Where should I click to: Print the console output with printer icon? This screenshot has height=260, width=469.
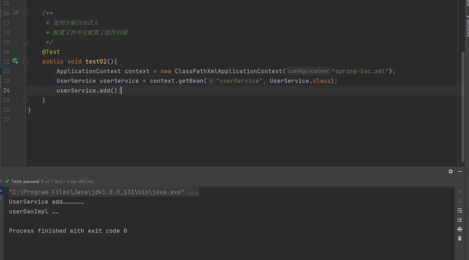tap(460, 229)
